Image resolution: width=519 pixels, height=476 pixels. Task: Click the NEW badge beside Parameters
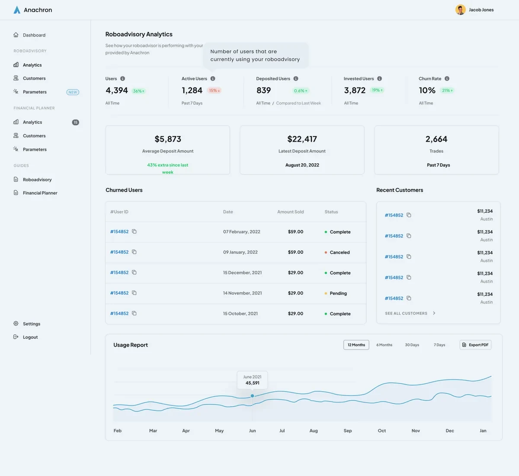tap(73, 92)
